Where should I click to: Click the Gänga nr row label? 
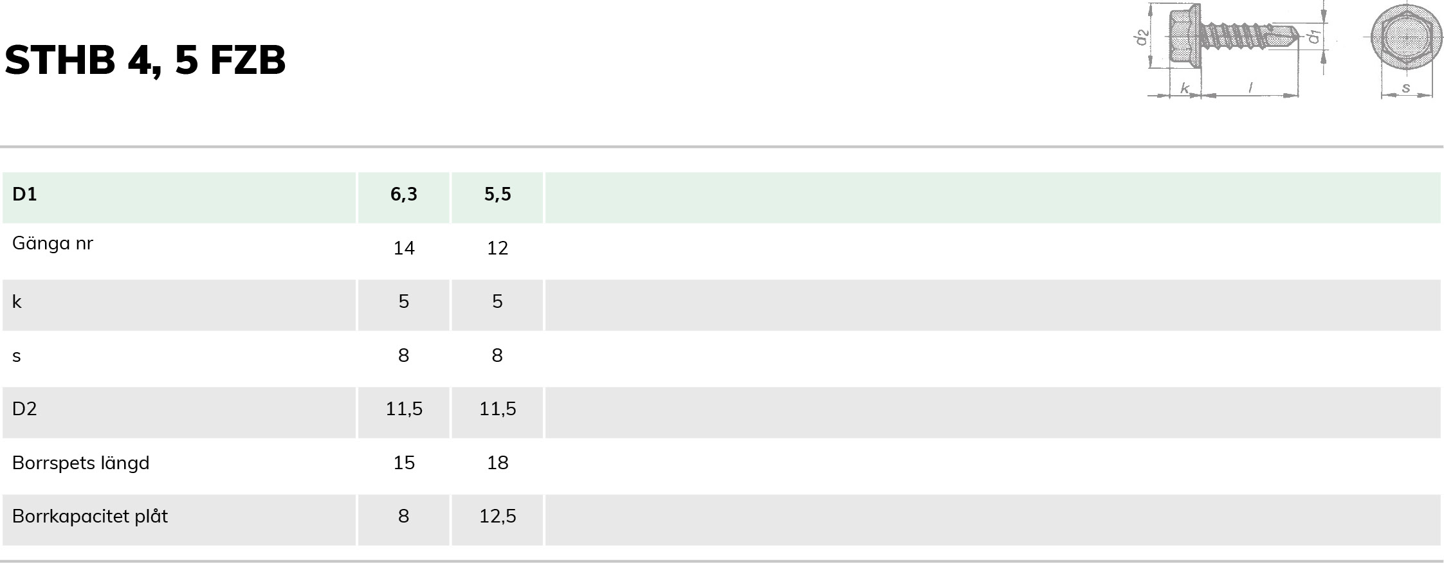(x=53, y=244)
